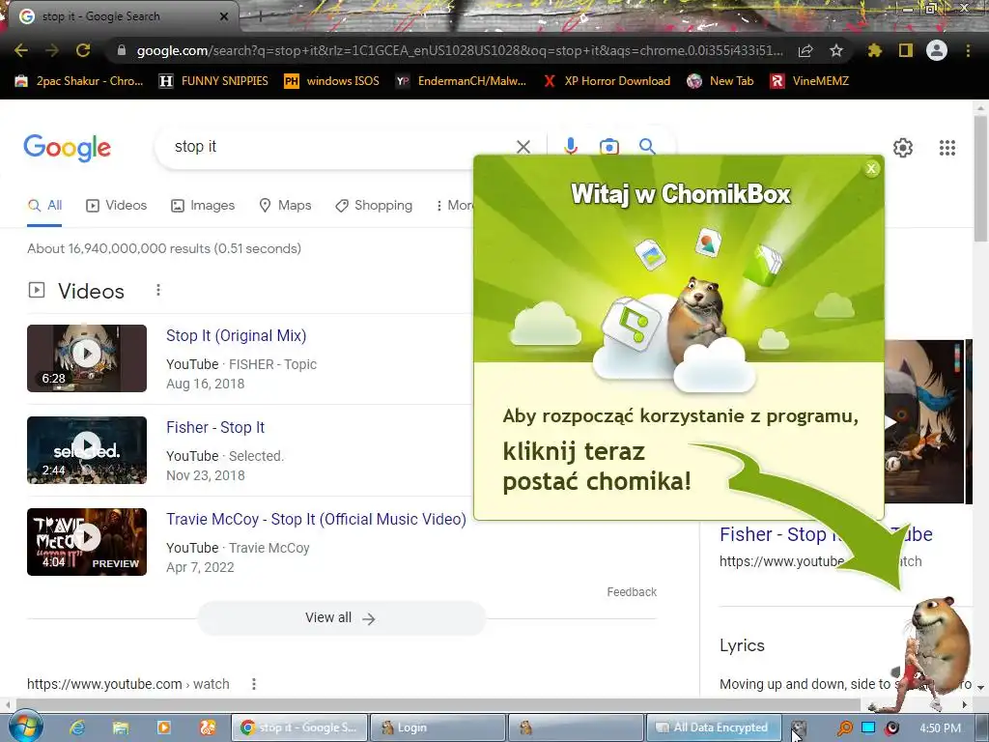Open the New Tab bookmark
The height and width of the screenshot is (742, 989).
[x=721, y=81]
